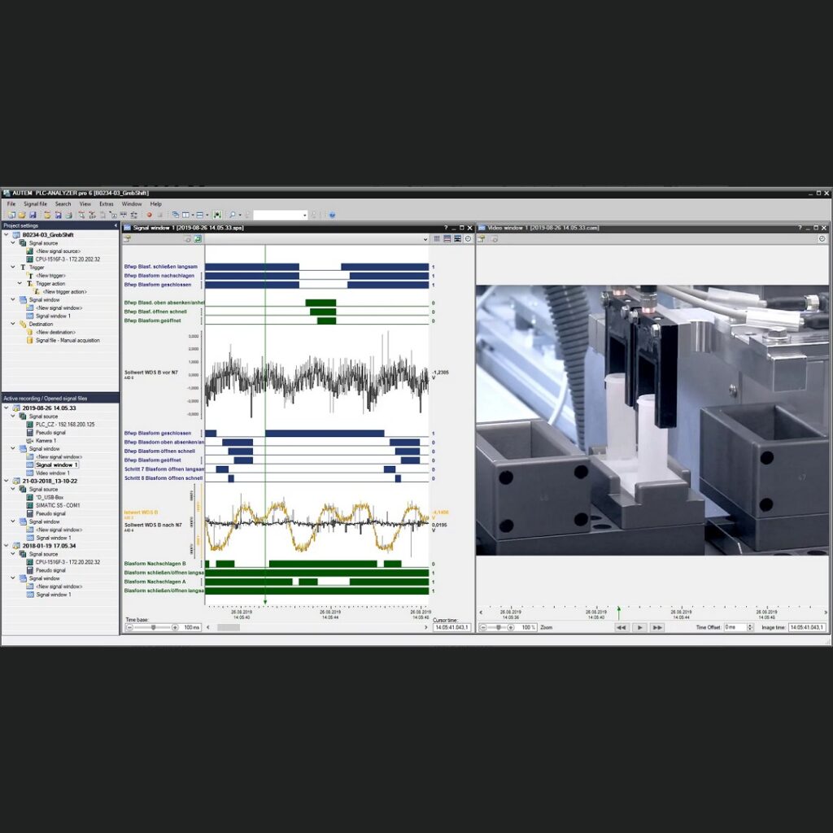This screenshot has width=833, height=833.
Task: Open the Search menu
Action: coord(63,204)
